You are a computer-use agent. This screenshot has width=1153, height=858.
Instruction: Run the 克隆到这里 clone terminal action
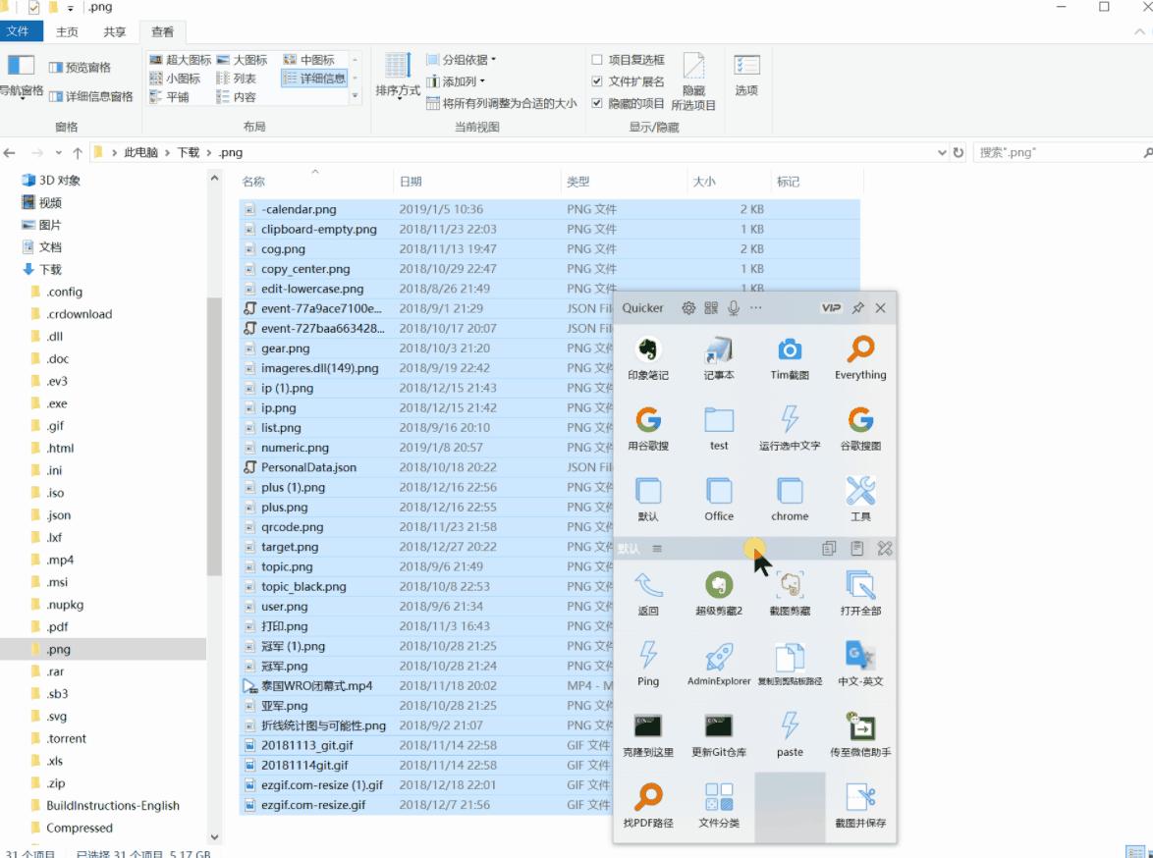(x=648, y=734)
